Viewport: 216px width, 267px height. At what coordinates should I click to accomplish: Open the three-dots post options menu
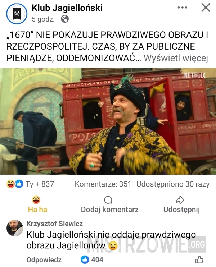[x=182, y=8]
